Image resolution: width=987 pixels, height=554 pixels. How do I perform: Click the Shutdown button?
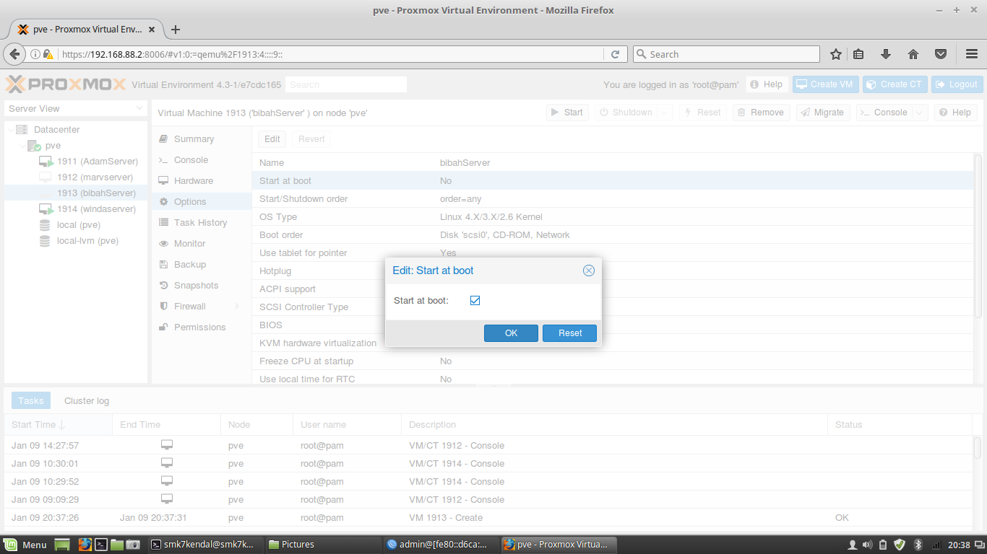click(625, 113)
